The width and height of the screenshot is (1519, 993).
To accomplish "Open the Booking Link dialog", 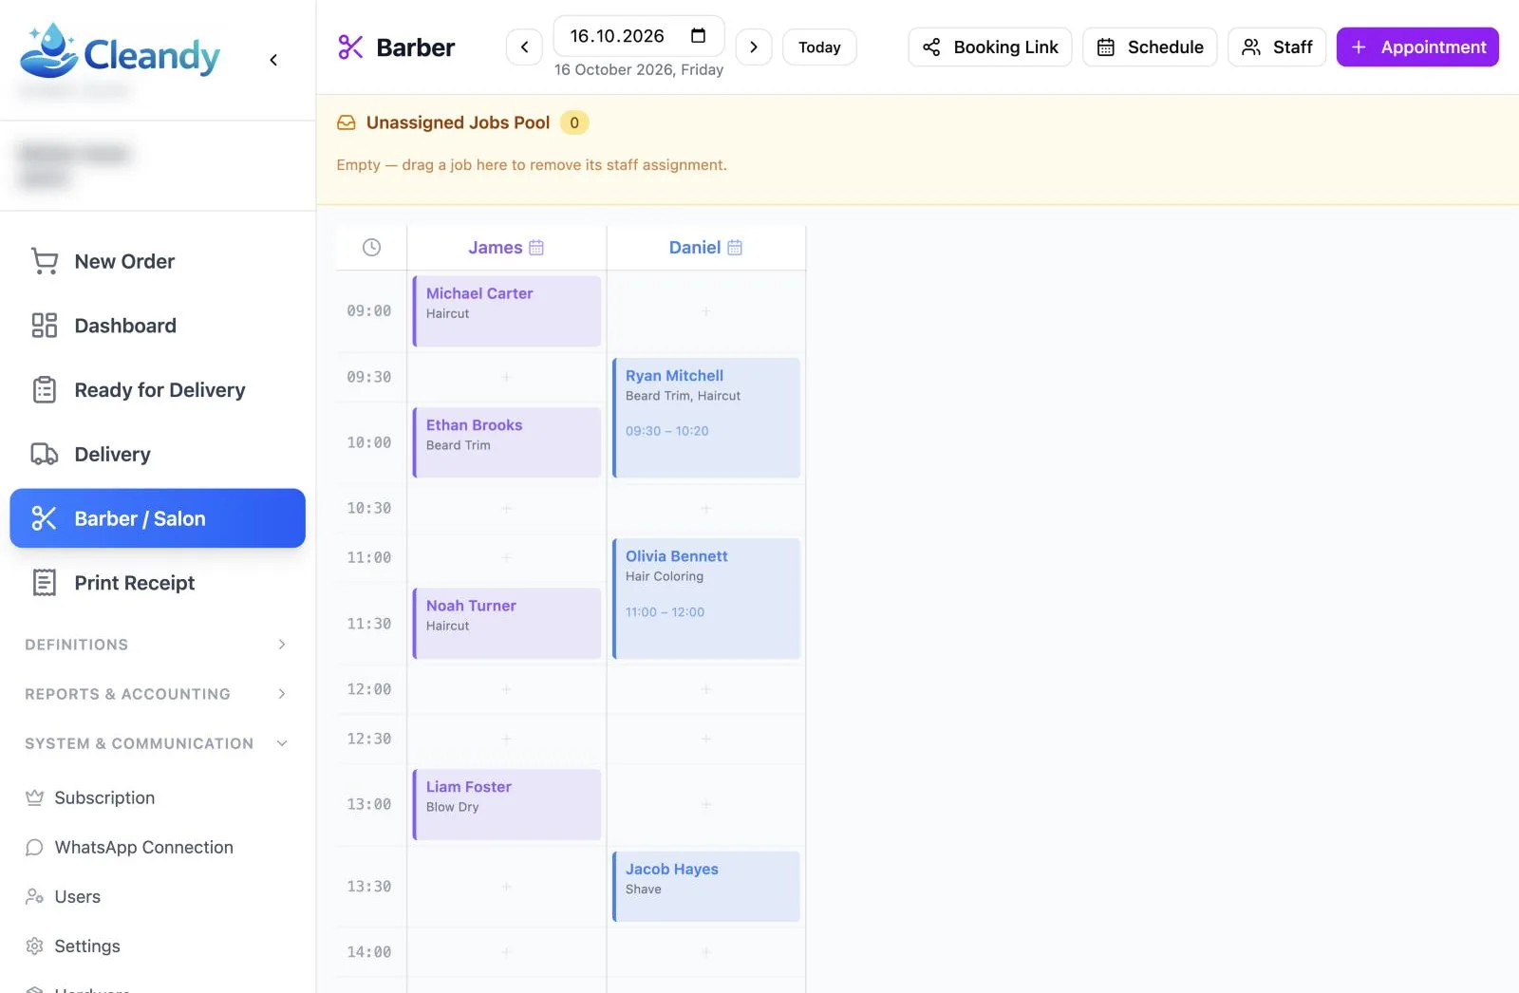I will pos(990,47).
